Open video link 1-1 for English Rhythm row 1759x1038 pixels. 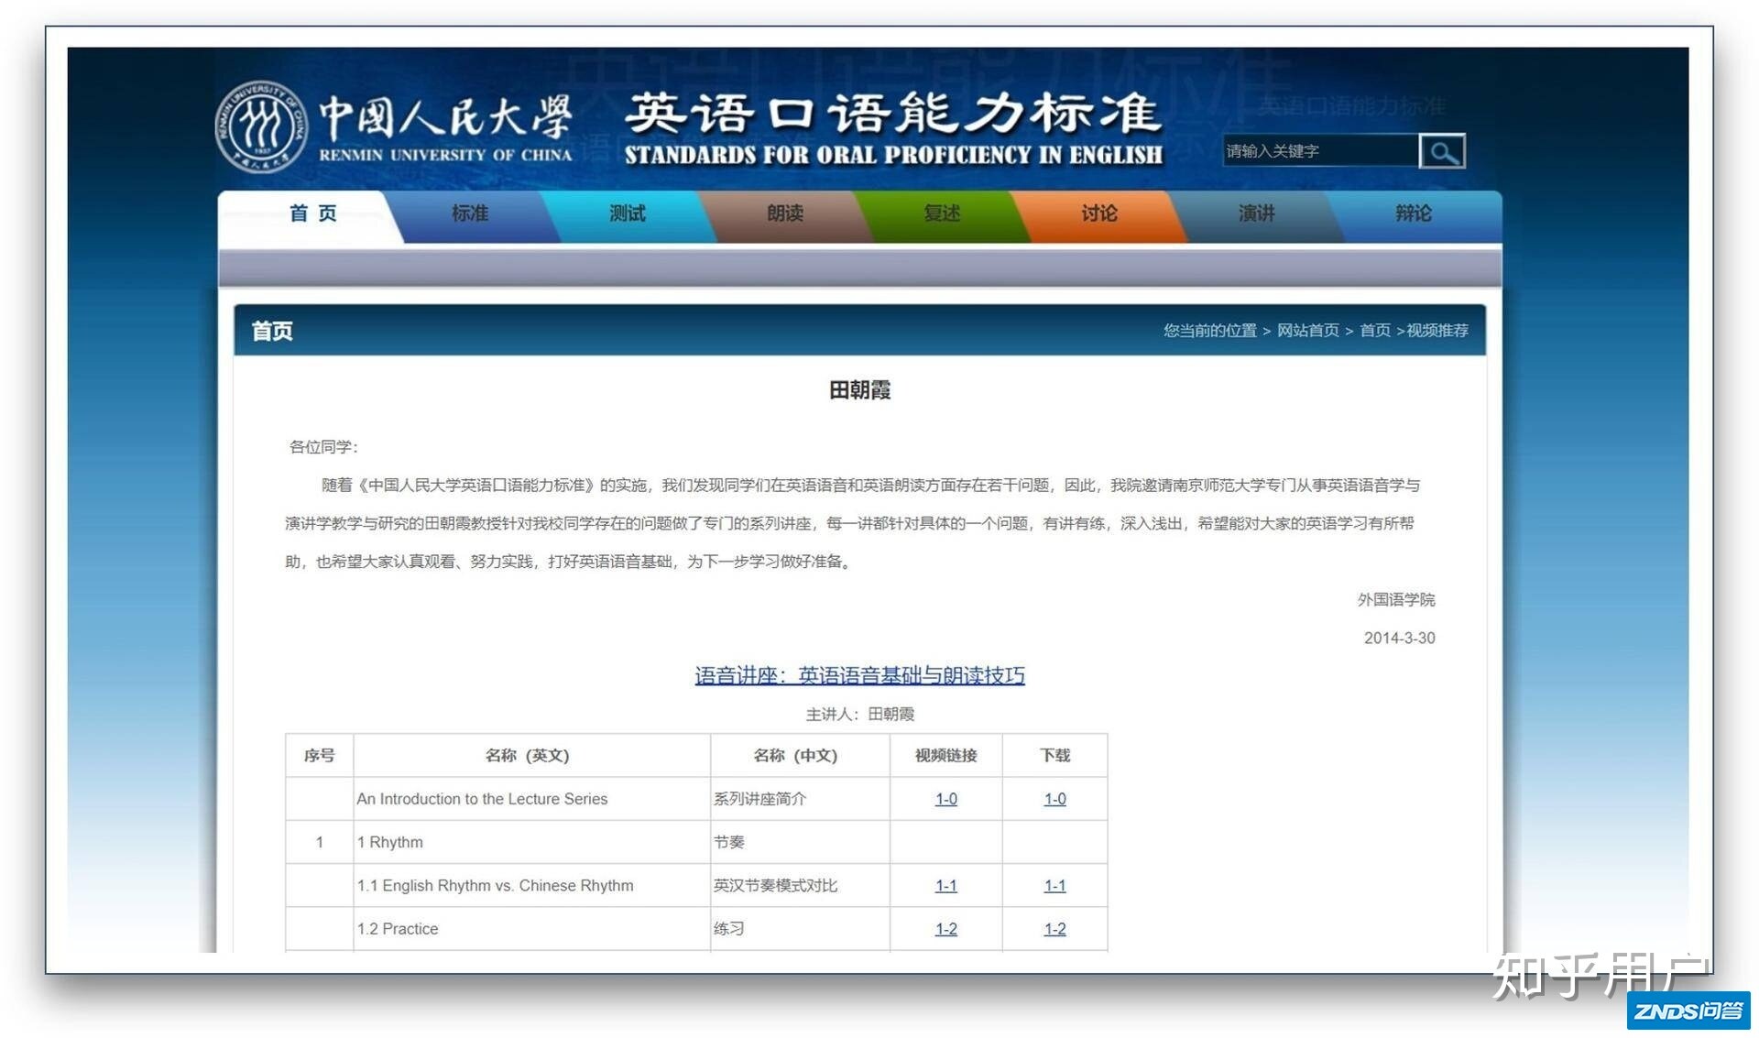(946, 886)
